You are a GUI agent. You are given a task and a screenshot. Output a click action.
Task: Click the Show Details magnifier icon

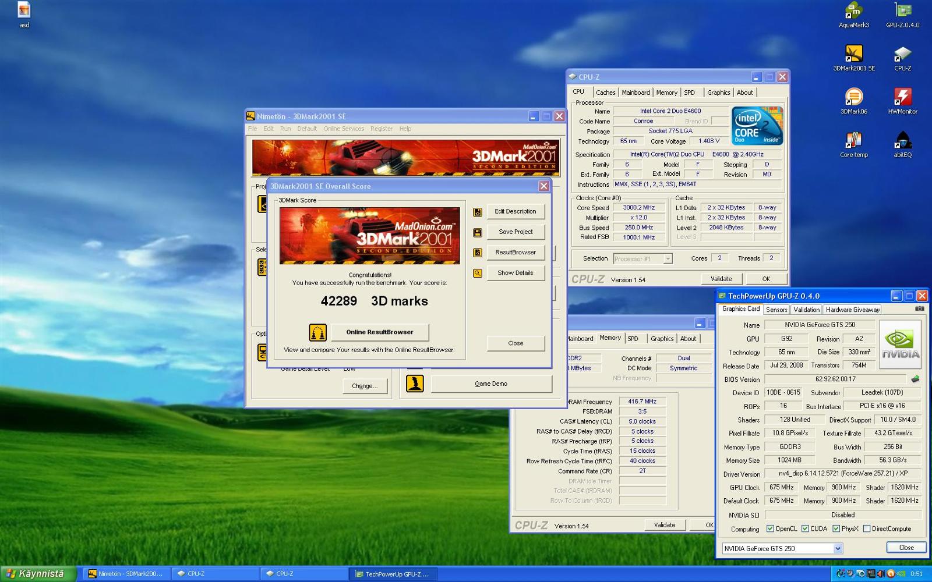pos(478,273)
